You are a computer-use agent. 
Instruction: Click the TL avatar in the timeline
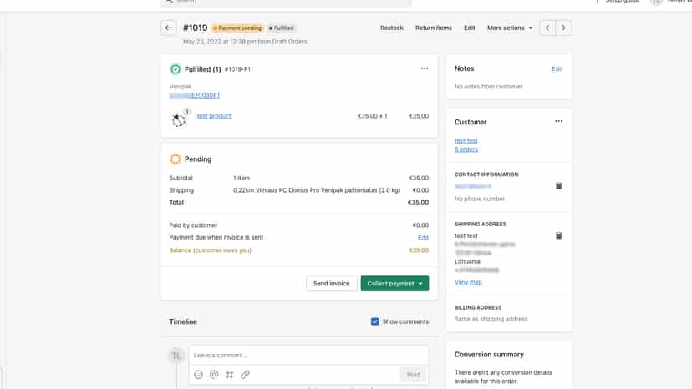[176, 356]
